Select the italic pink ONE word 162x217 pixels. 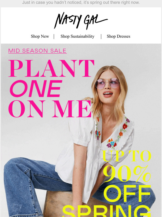36,89
